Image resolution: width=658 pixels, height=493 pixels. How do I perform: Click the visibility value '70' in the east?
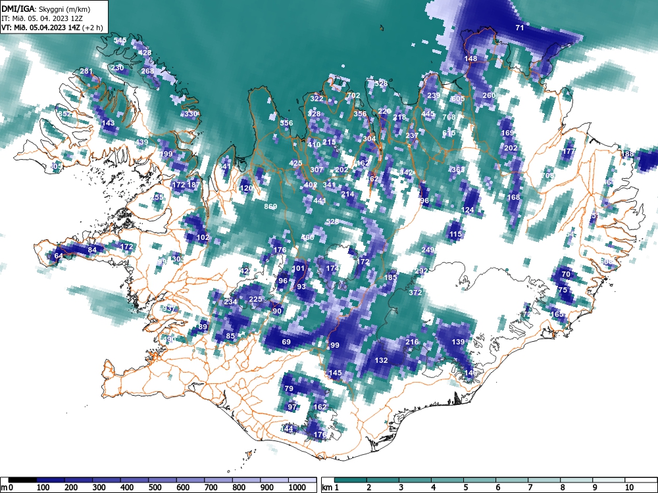click(566, 274)
